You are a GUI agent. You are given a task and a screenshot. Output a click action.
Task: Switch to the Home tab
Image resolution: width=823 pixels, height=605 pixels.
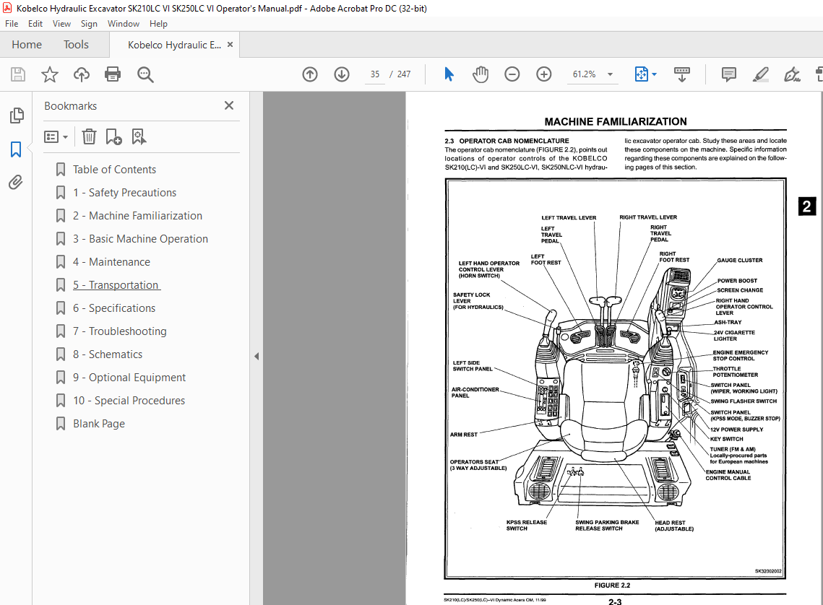27,45
